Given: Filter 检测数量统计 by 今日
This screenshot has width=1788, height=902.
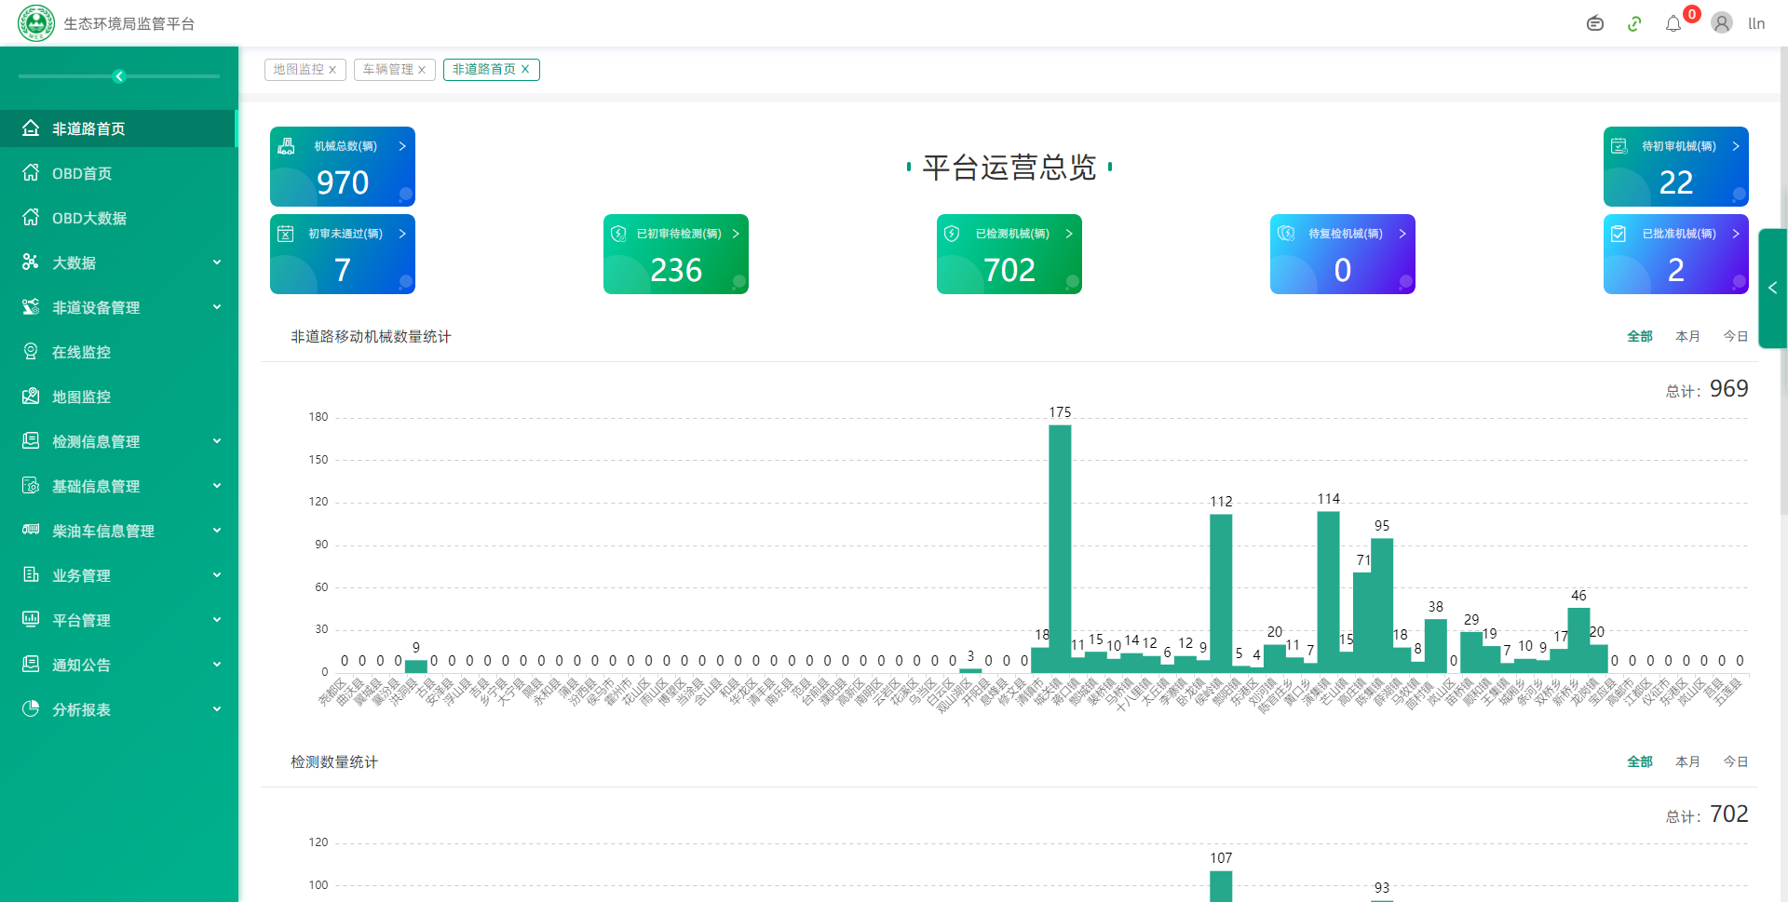Looking at the screenshot, I should [1736, 762].
